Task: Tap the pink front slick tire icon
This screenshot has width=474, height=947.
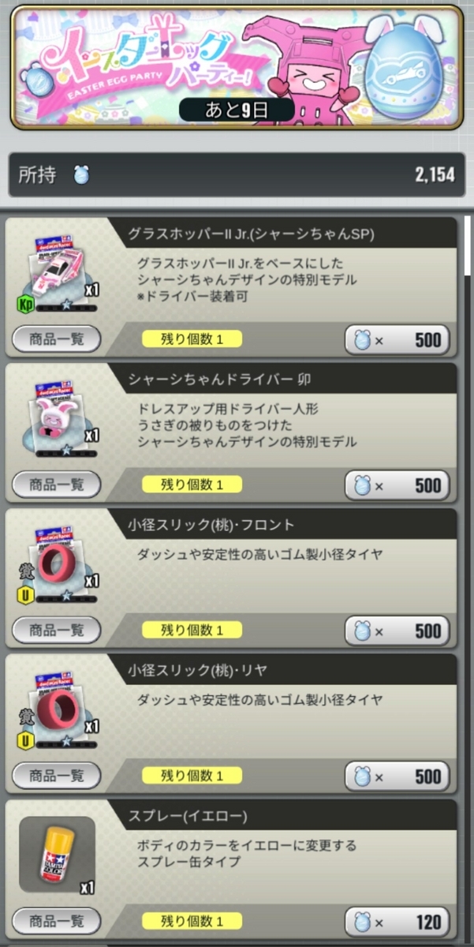Action: point(59,560)
